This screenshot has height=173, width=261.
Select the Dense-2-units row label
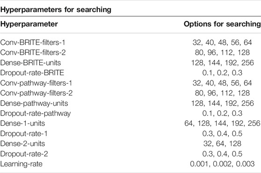(x=22, y=144)
